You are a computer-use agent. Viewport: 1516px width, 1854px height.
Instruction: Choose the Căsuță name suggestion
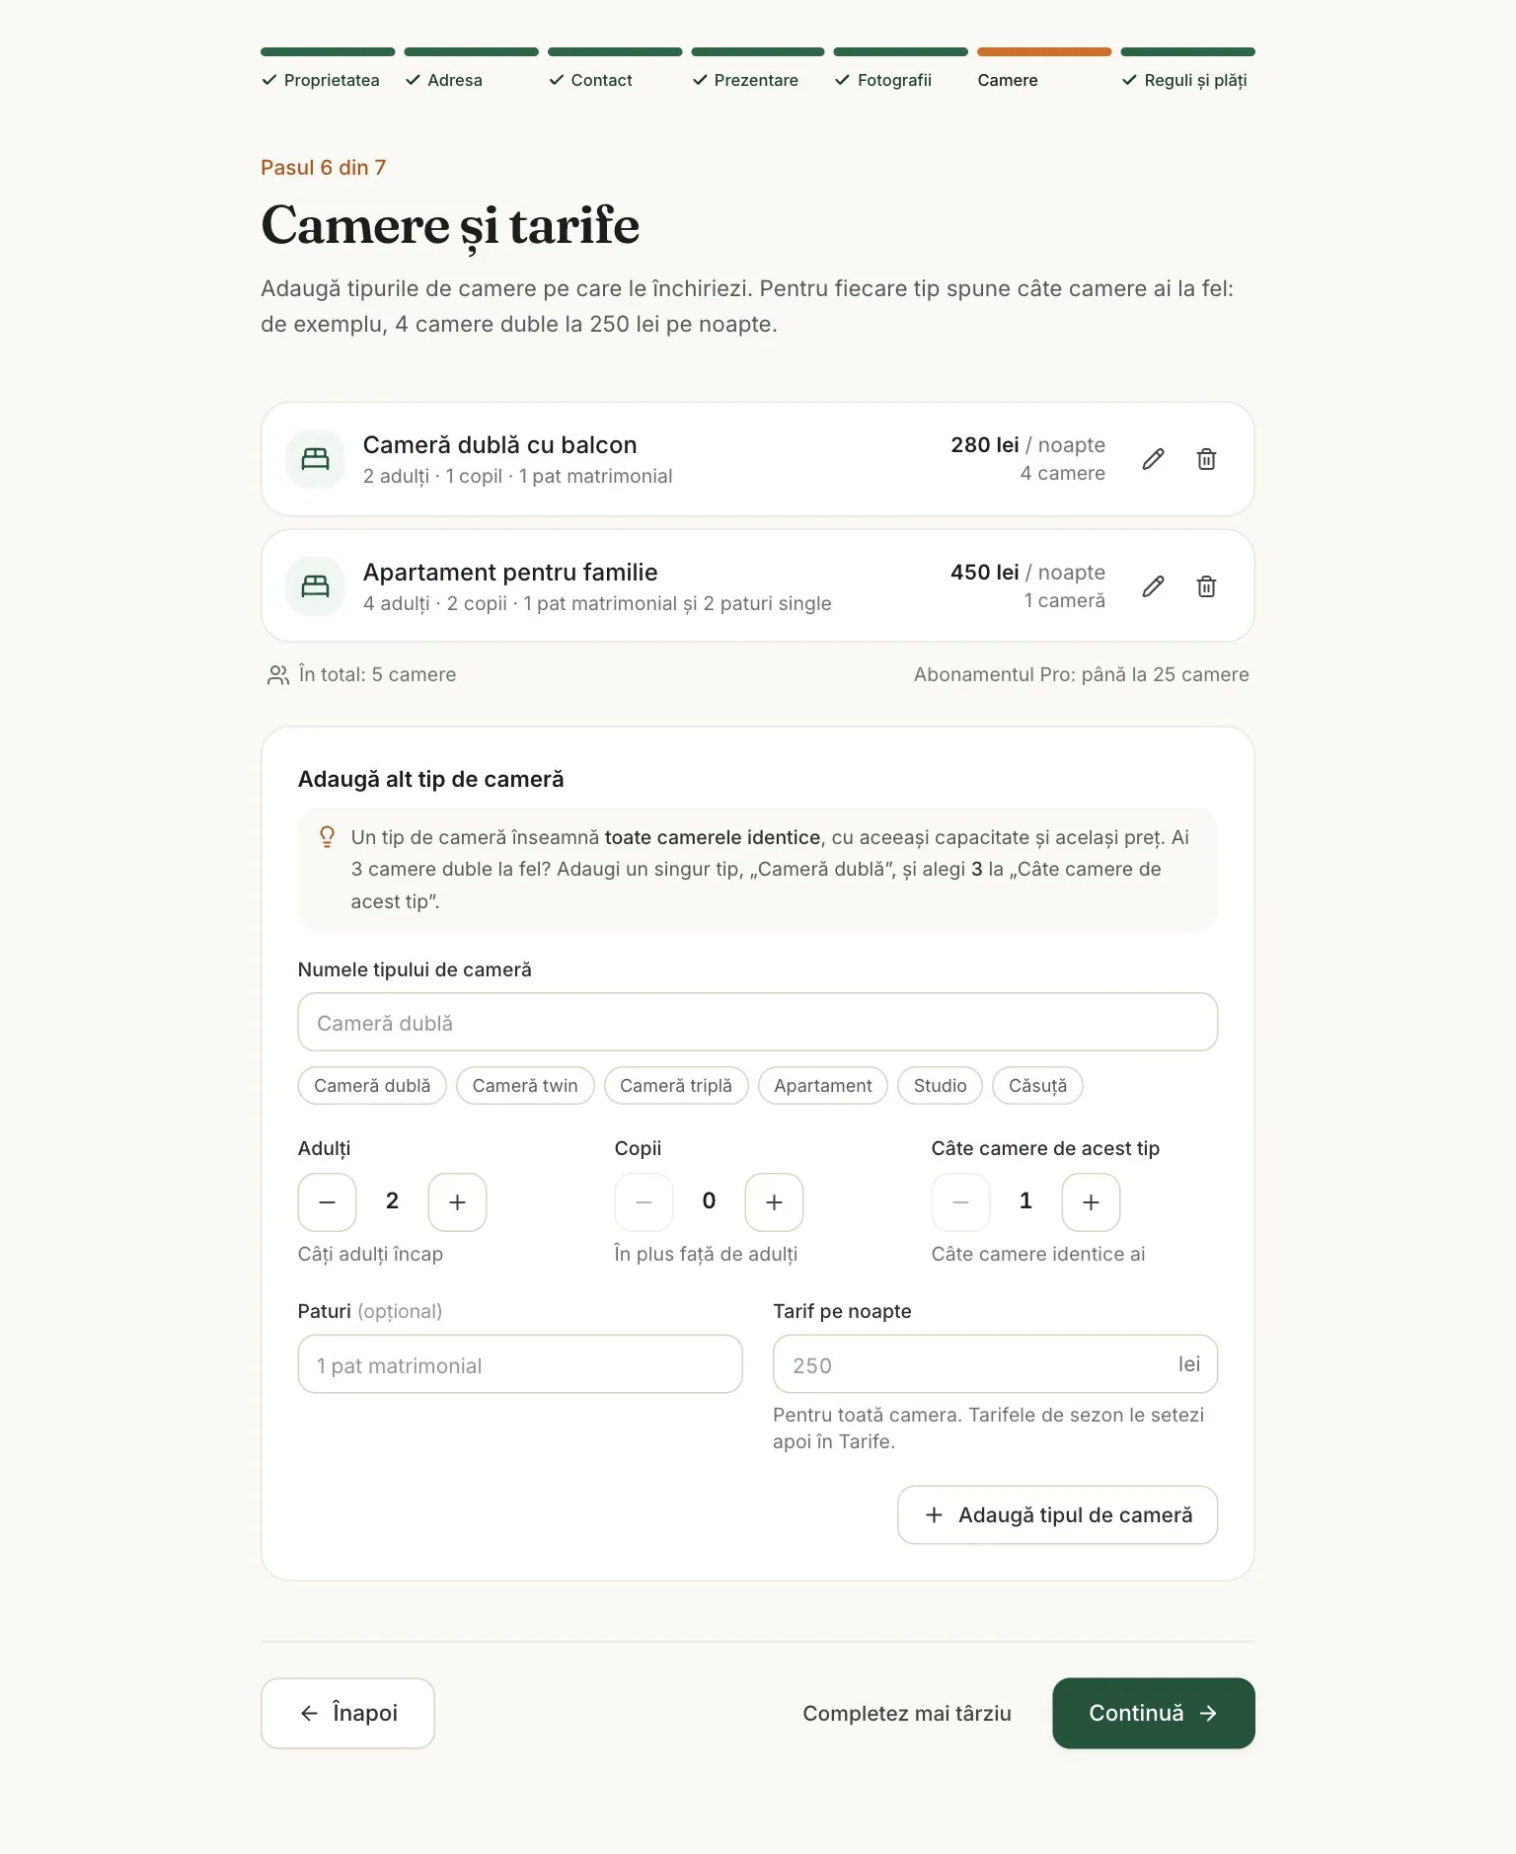point(1037,1085)
